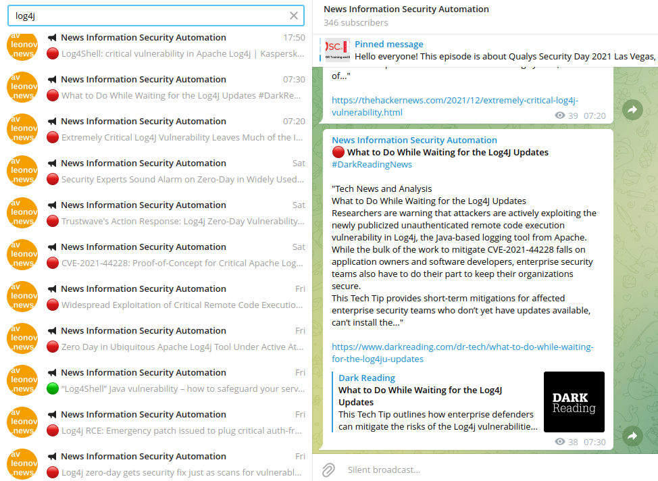Open the thehackernews.com log4j link
This screenshot has width=658, height=481.
coord(455,106)
